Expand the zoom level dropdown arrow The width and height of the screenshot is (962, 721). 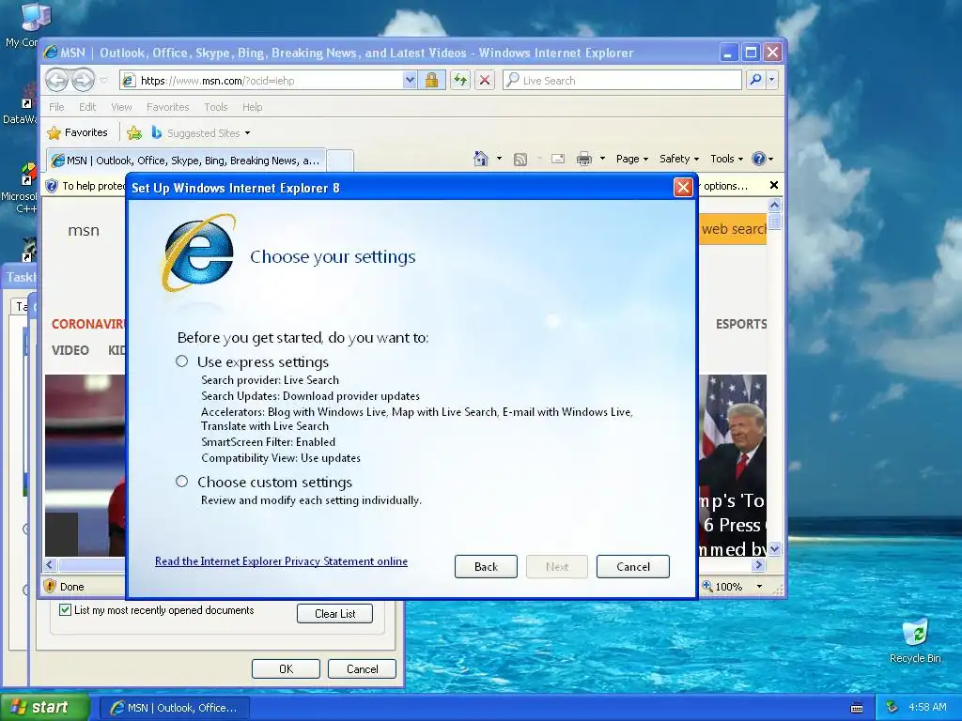(x=759, y=587)
